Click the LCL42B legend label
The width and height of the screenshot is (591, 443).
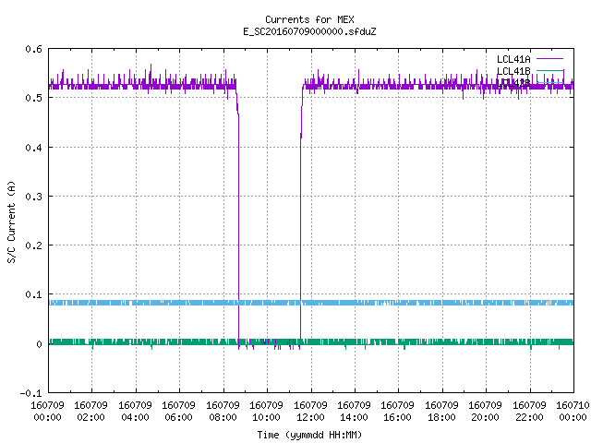[513, 83]
